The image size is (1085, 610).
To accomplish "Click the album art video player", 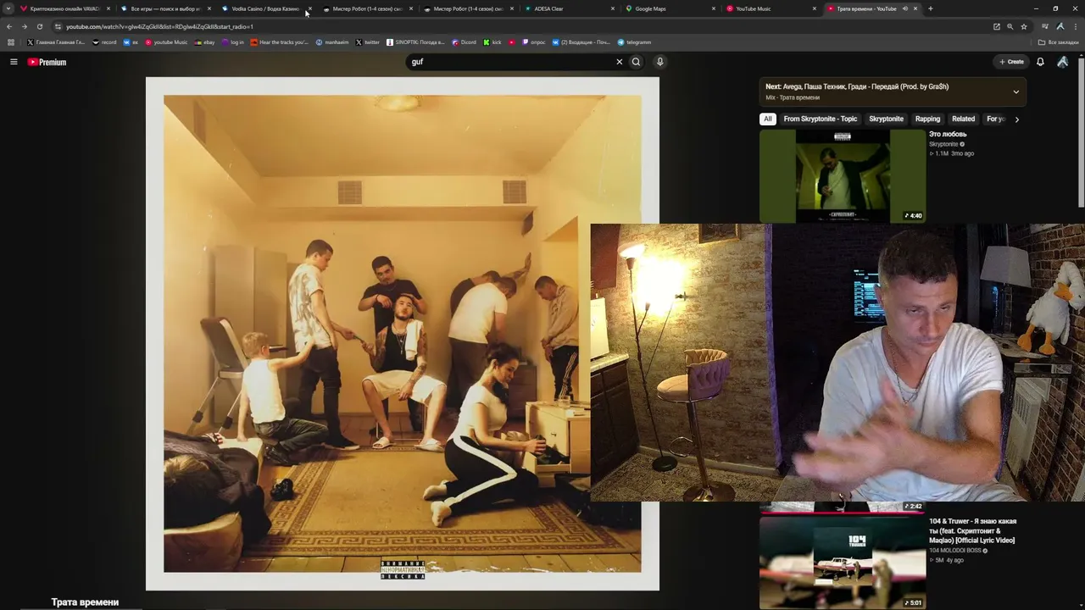I will (403, 334).
